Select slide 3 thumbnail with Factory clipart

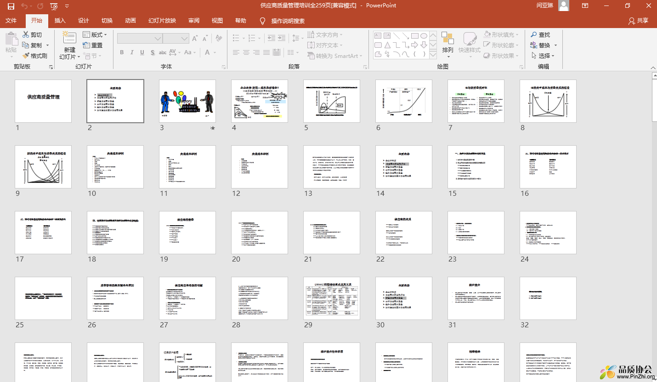(x=187, y=101)
